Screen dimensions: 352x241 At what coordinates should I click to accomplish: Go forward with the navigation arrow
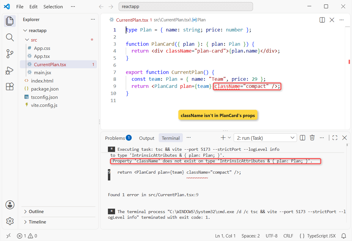[x=111, y=7]
